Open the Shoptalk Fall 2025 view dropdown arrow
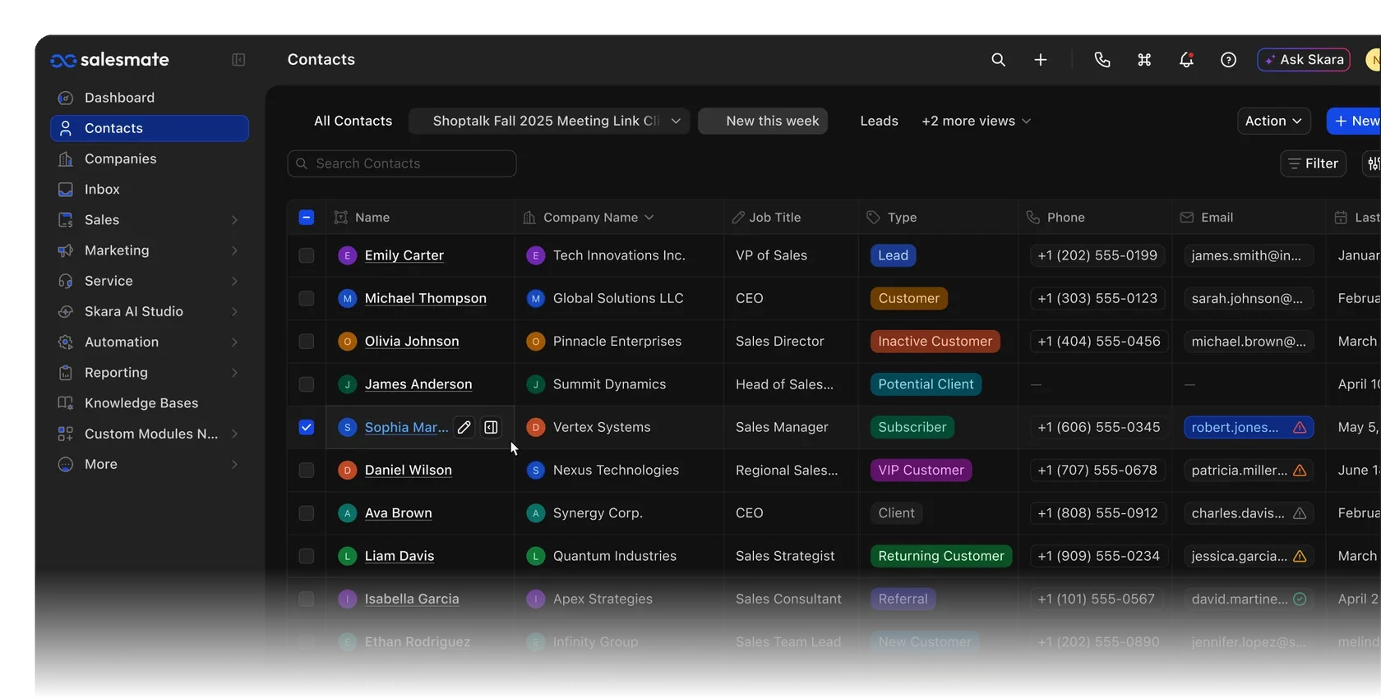 [x=676, y=122]
